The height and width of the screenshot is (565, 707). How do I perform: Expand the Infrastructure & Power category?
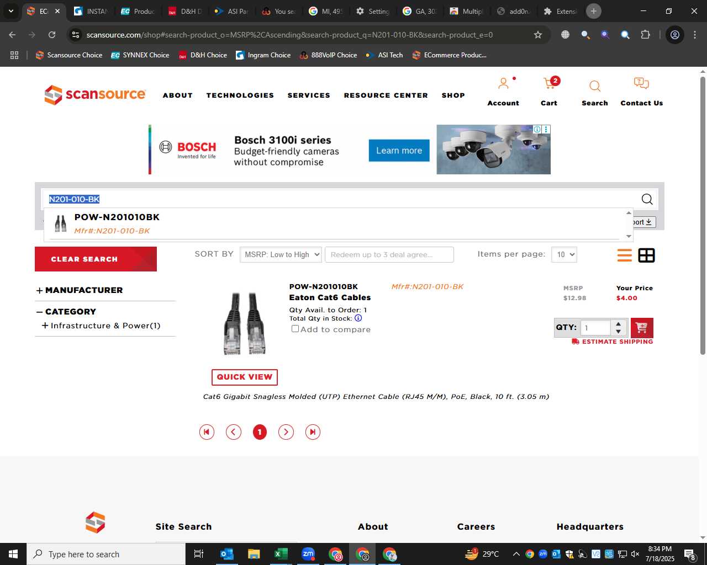pos(45,326)
